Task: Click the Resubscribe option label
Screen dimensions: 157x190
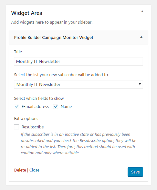Action: (33, 127)
